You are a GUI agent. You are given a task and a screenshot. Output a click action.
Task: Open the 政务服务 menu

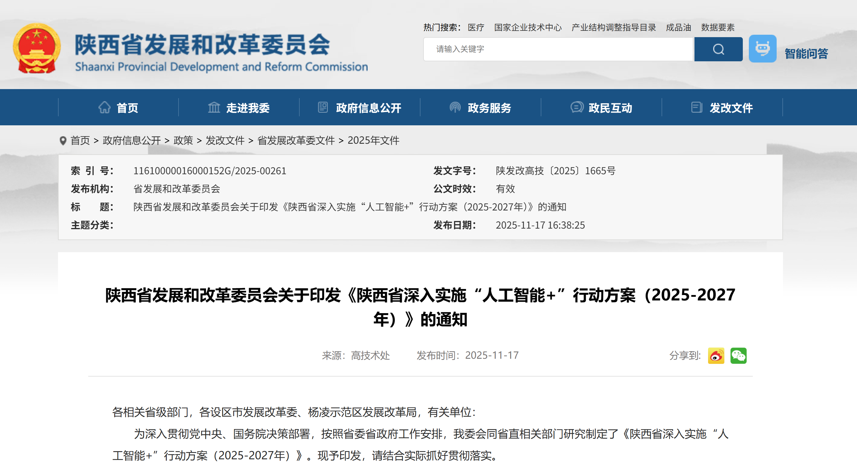489,108
